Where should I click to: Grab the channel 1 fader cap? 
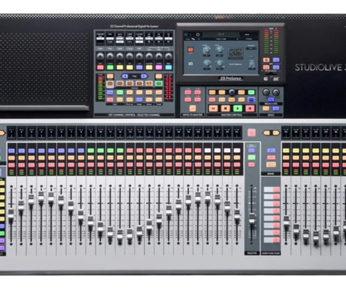[x=11, y=214]
